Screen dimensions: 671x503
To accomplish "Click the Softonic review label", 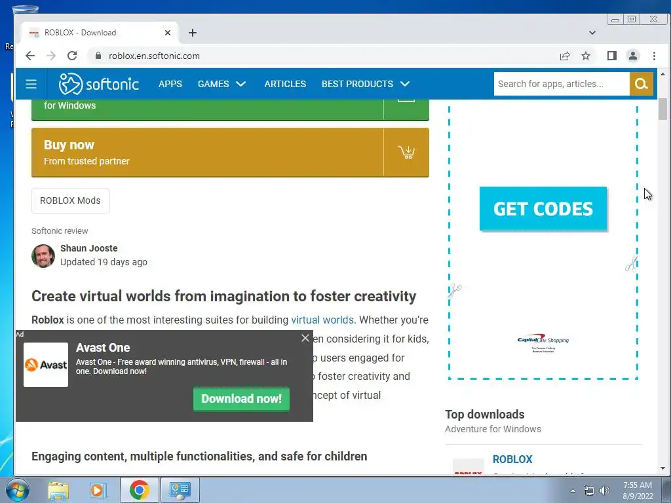I will coord(60,231).
